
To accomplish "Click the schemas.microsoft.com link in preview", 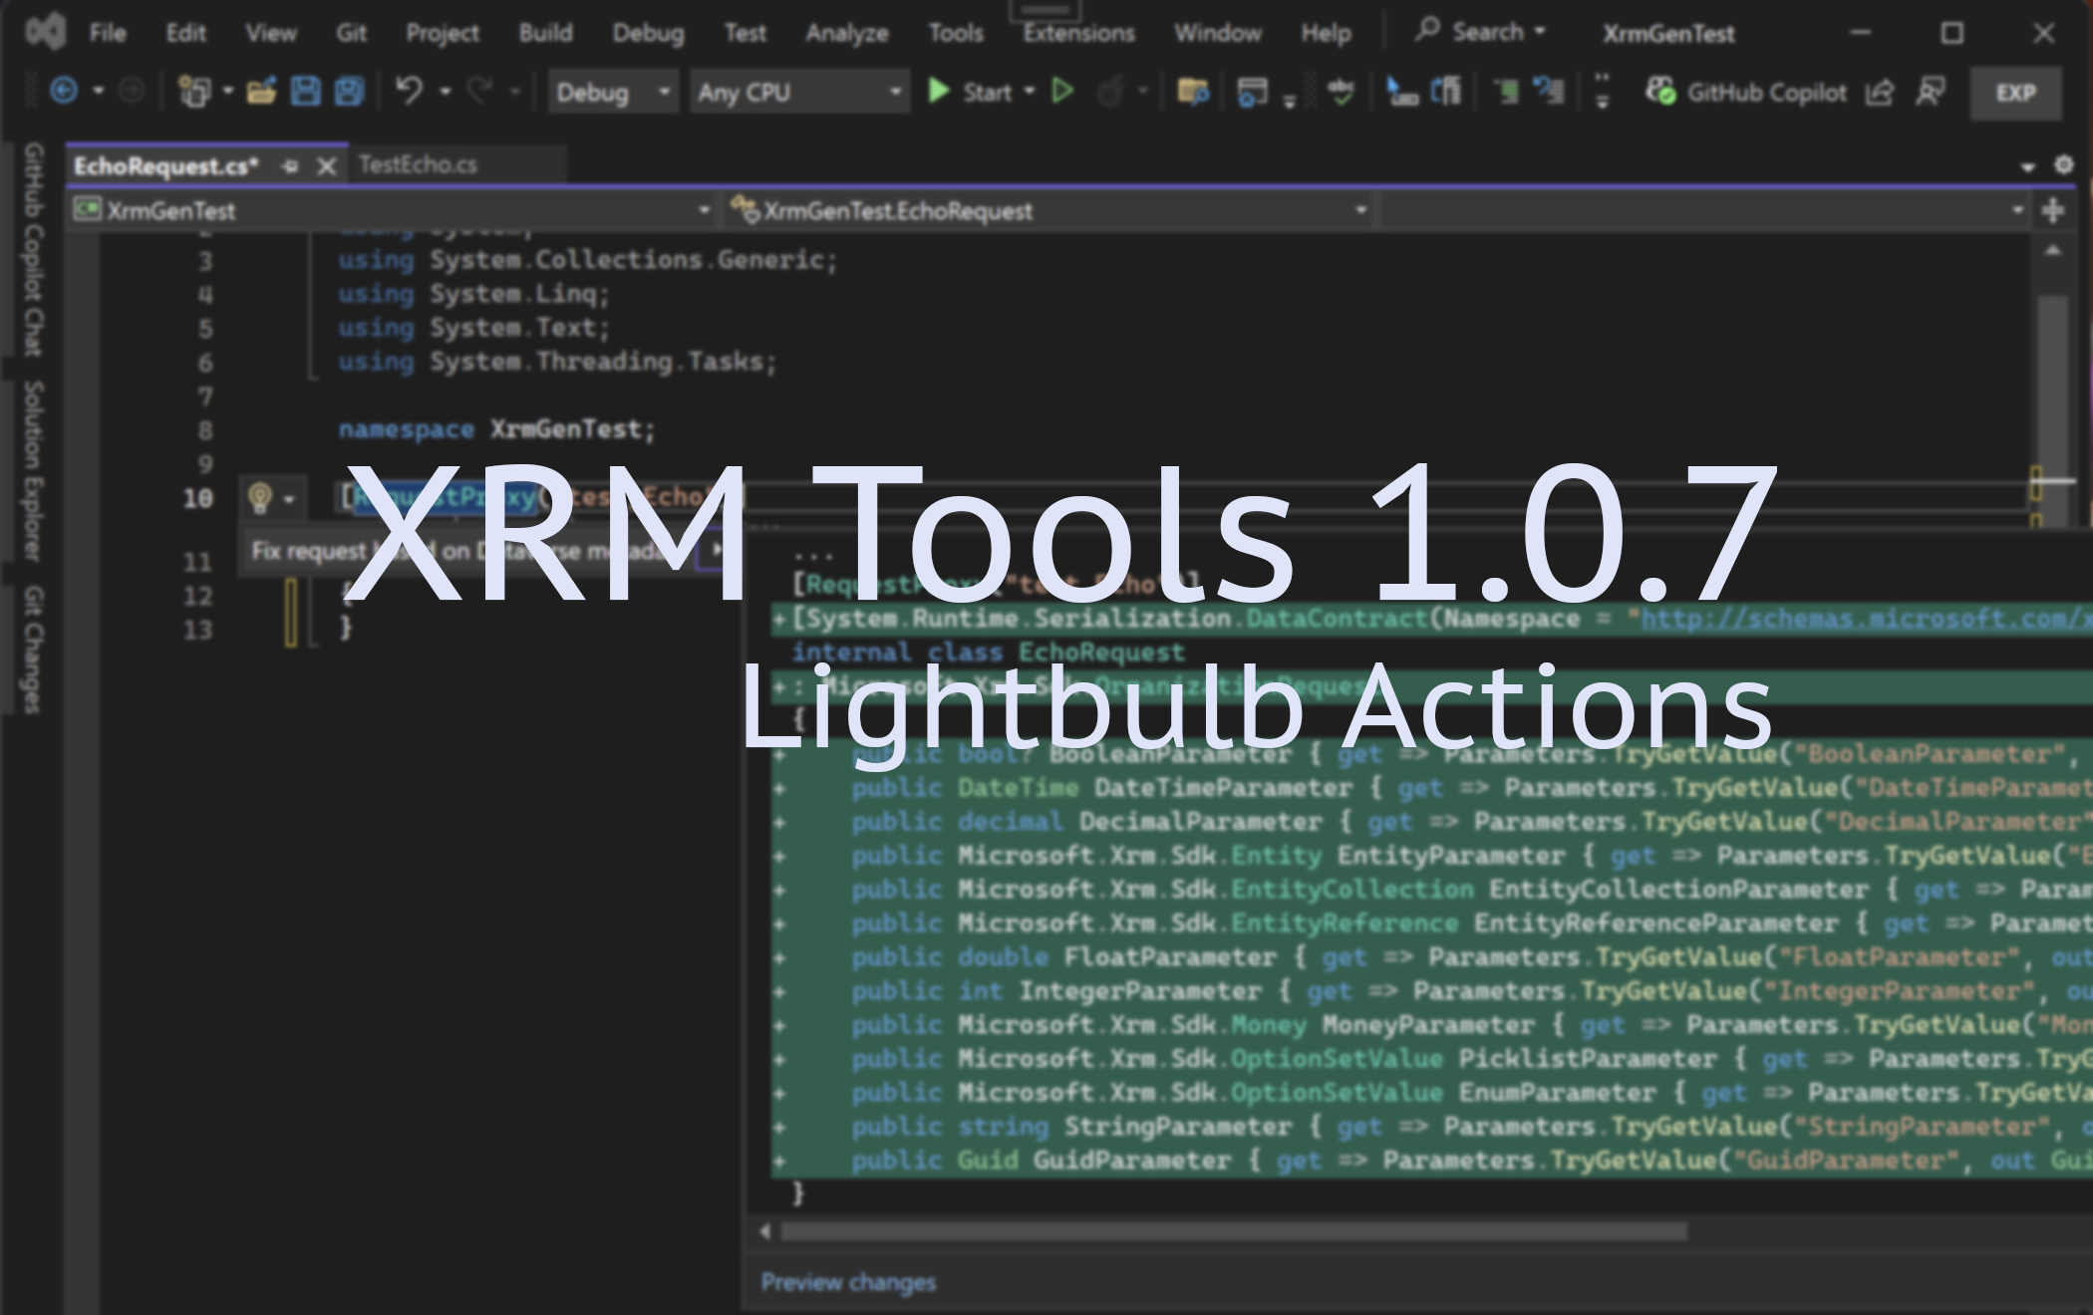I will tap(1866, 619).
